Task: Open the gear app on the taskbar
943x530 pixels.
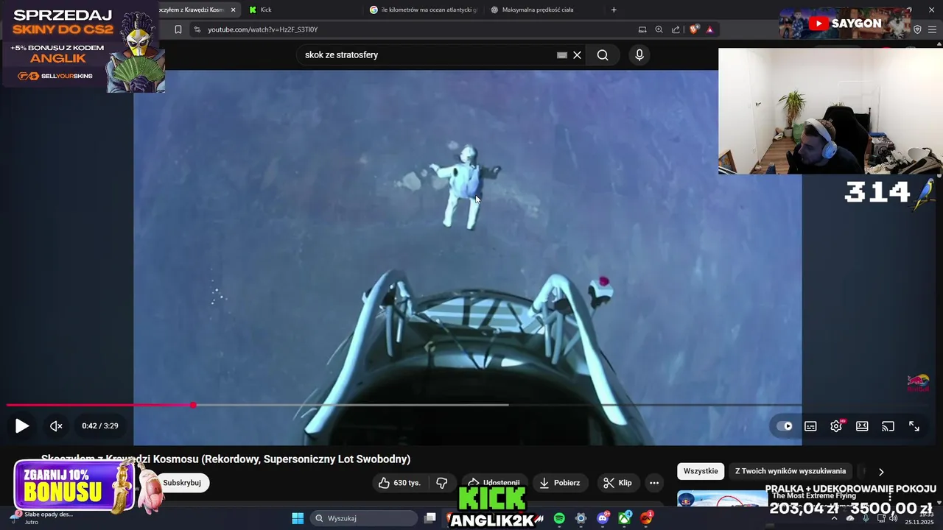Action: pyautogui.click(x=581, y=518)
